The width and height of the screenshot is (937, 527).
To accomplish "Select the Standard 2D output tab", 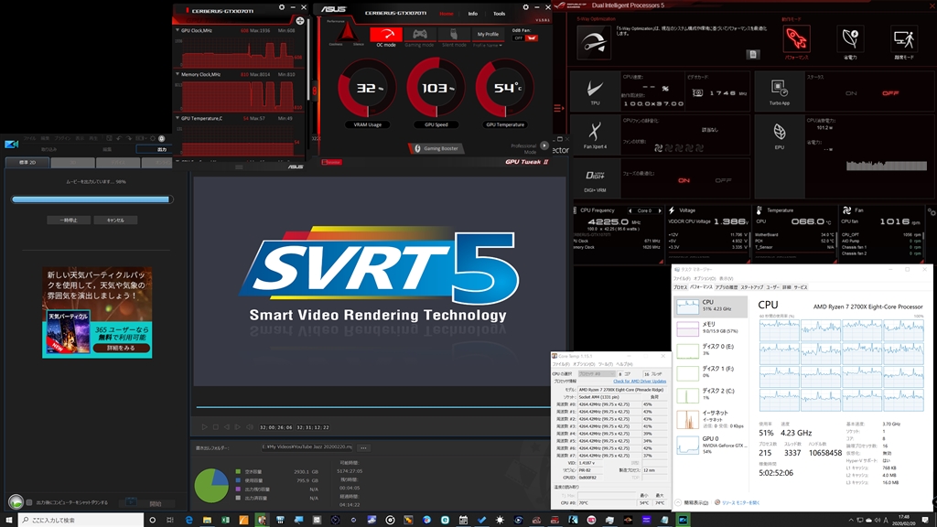I will [27, 163].
